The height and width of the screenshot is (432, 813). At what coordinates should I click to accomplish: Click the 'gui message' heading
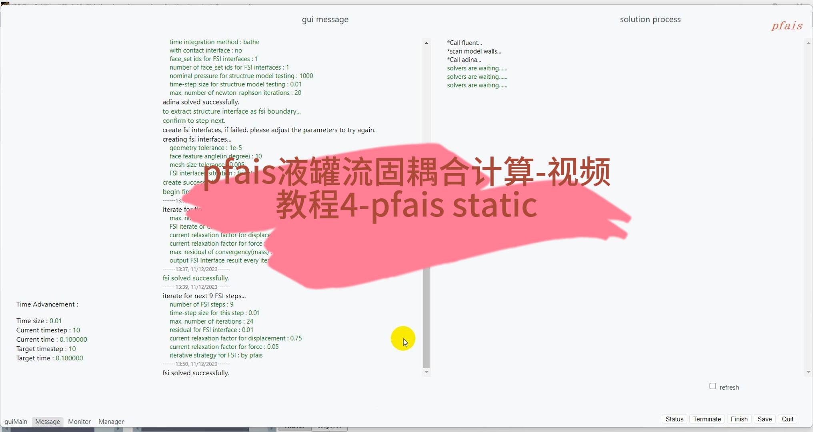pos(325,19)
